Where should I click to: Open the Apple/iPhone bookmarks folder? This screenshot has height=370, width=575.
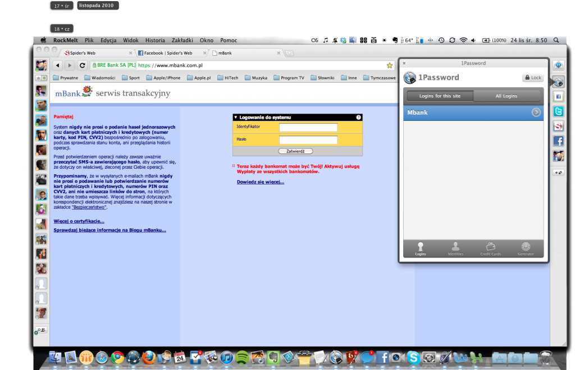(163, 78)
